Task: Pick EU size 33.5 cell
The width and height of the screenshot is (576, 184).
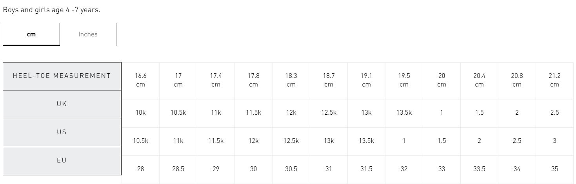Action: (479, 169)
